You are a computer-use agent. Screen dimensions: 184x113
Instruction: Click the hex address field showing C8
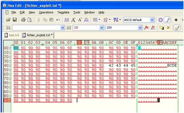(x=86, y=28)
